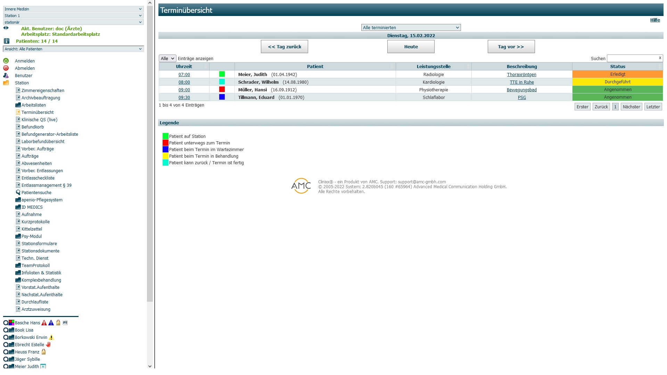Open Terminübersicht in the station menu
Image resolution: width=667 pixels, height=375 pixels.
38,112
